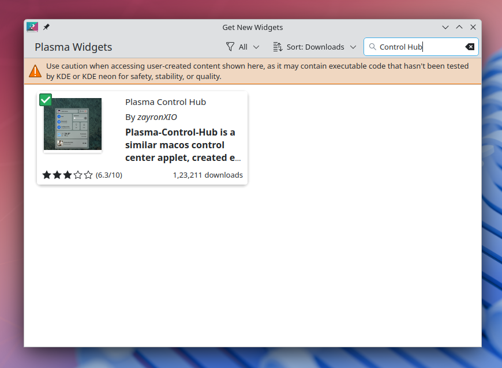Click the author name zayronXIO

coord(157,117)
